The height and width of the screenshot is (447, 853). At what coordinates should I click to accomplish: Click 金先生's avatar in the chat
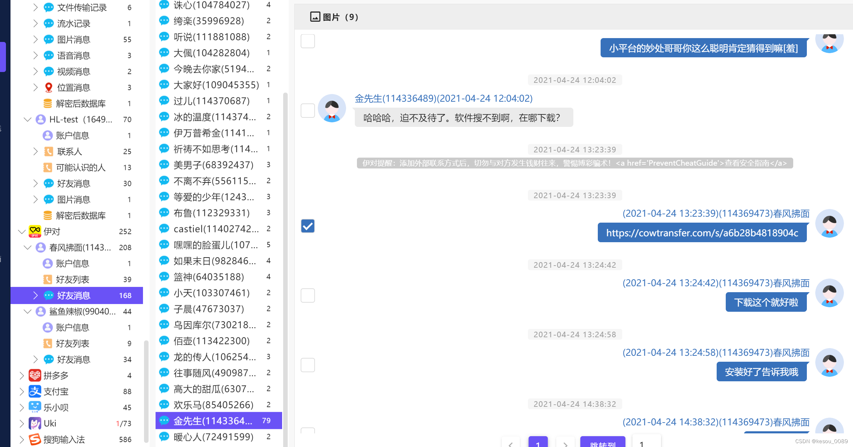(332, 108)
